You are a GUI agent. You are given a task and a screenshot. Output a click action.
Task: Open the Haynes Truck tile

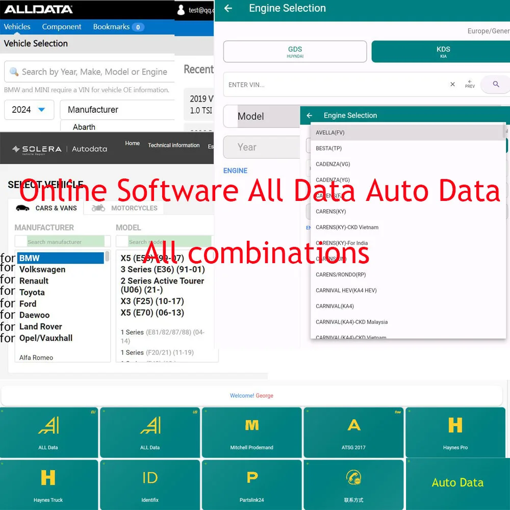click(x=48, y=484)
